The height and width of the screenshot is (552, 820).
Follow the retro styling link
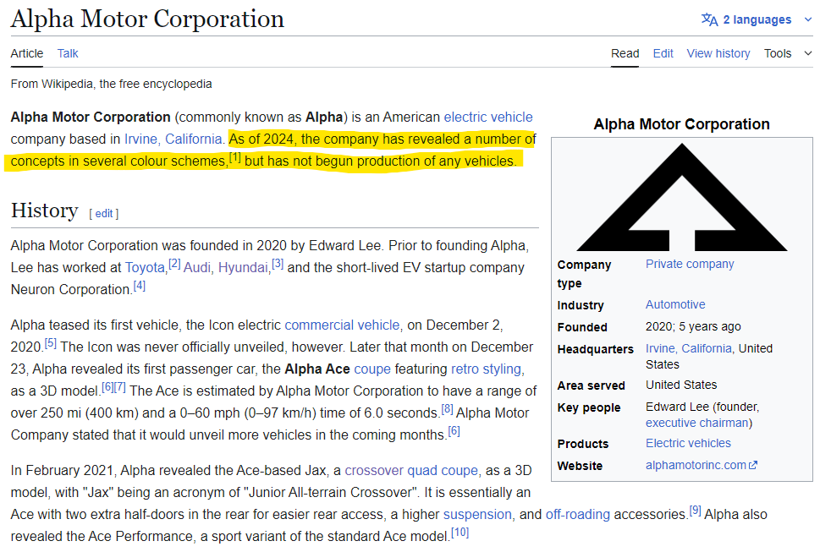click(x=486, y=369)
